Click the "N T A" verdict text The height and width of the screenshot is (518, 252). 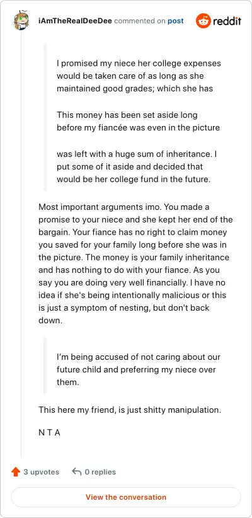coord(49,432)
